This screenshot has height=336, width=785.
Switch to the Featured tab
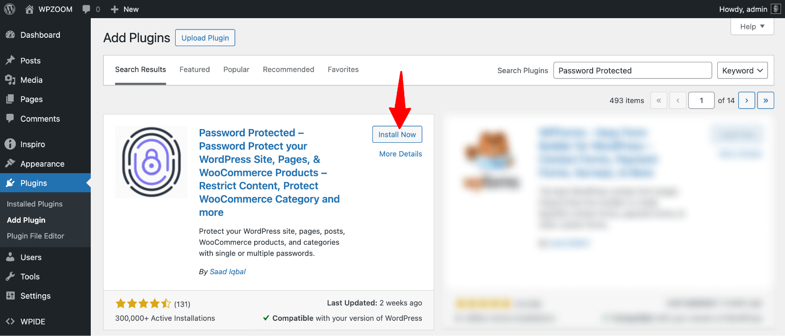tap(195, 70)
